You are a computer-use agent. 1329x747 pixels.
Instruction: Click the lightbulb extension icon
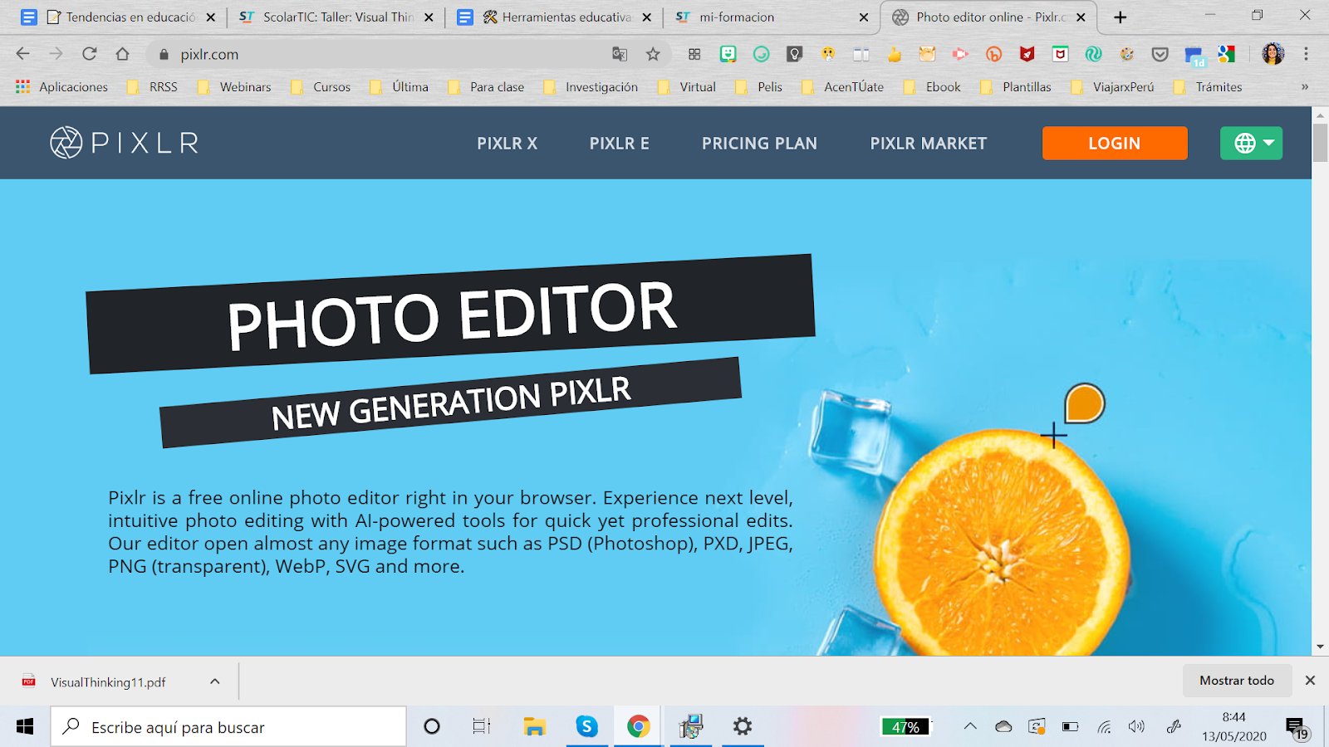[x=795, y=54]
